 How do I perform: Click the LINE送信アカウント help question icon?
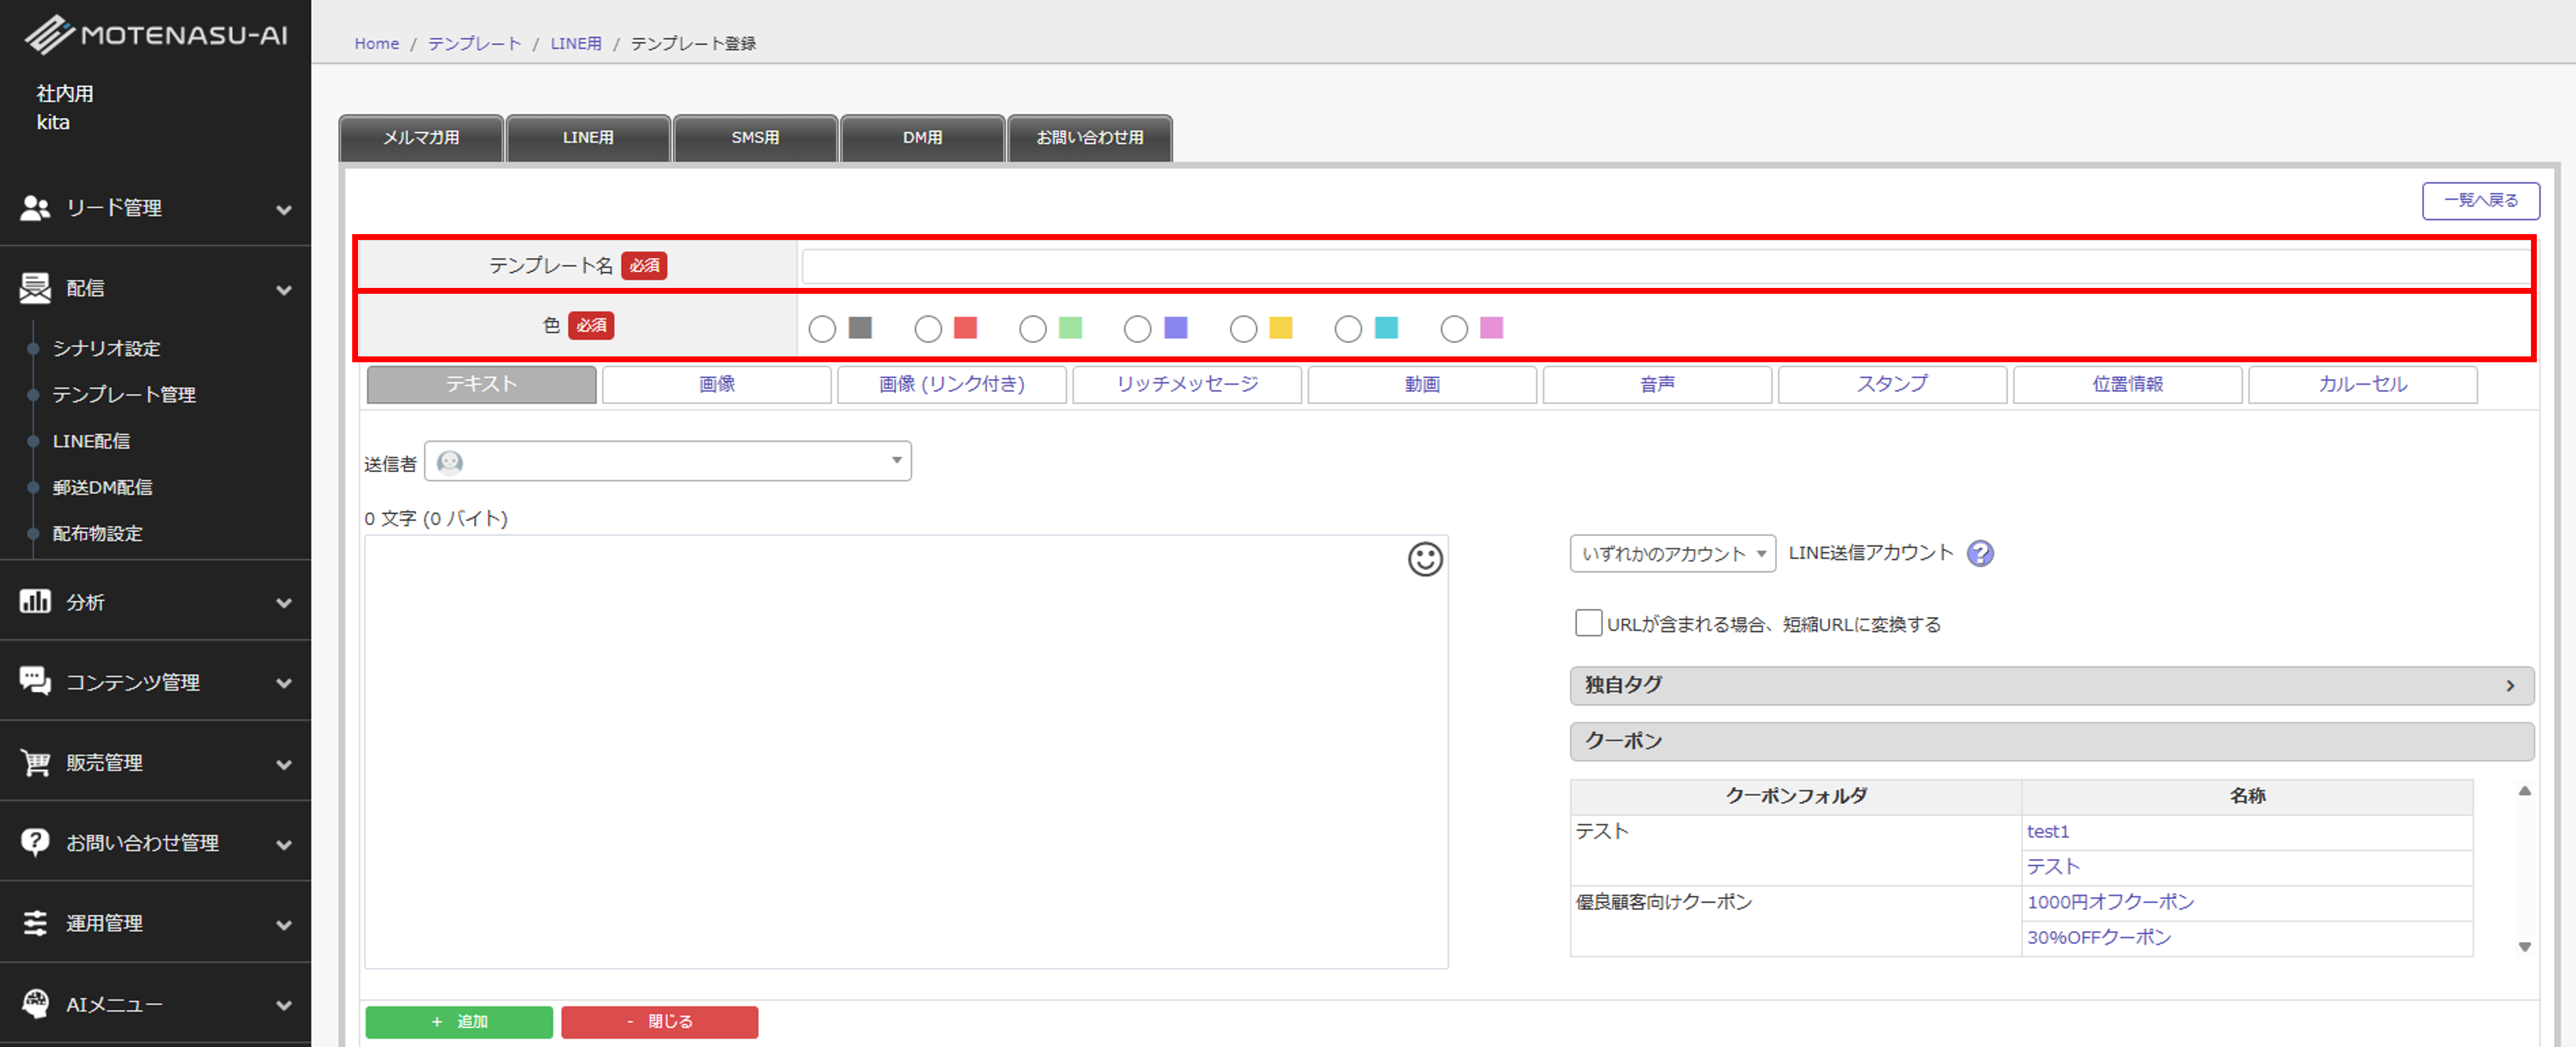click(x=1979, y=553)
